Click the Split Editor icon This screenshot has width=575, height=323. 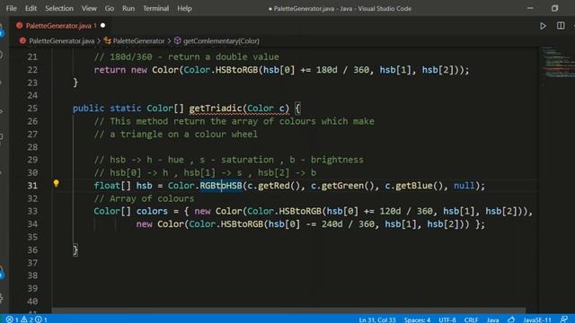pyautogui.click(x=561, y=26)
